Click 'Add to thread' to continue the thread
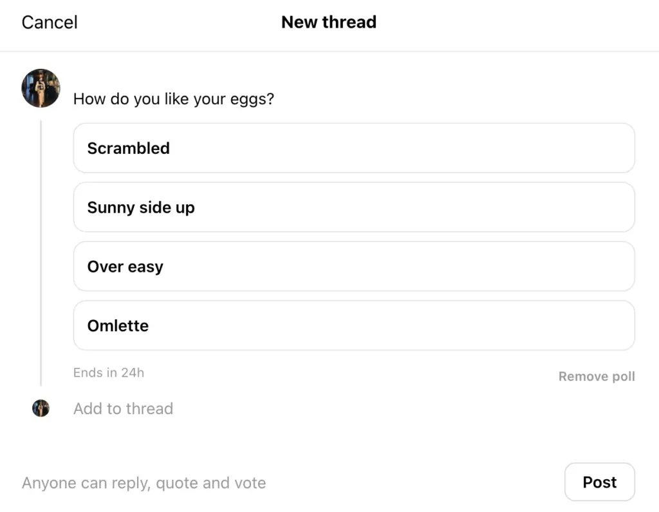 pyautogui.click(x=123, y=409)
